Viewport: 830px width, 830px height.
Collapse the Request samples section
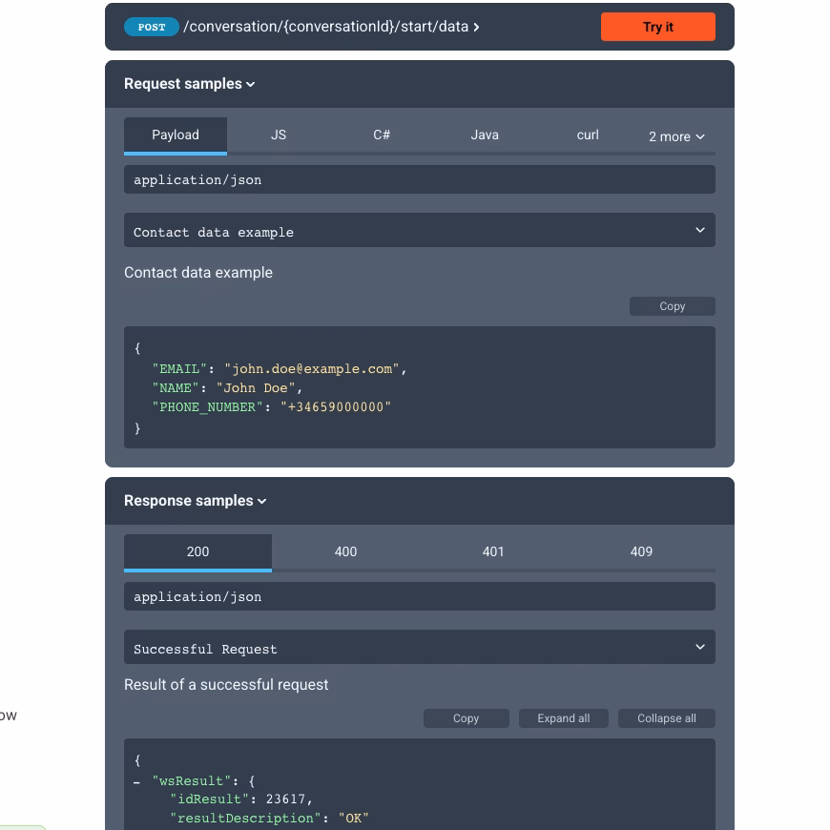coord(189,84)
